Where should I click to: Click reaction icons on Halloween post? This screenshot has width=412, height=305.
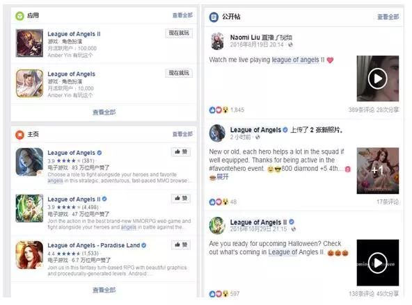point(219,294)
